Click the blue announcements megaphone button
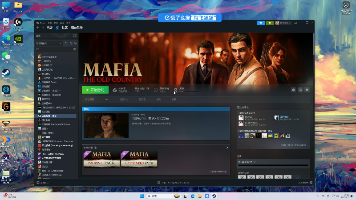This screenshot has height=200, width=356. click(261, 23)
